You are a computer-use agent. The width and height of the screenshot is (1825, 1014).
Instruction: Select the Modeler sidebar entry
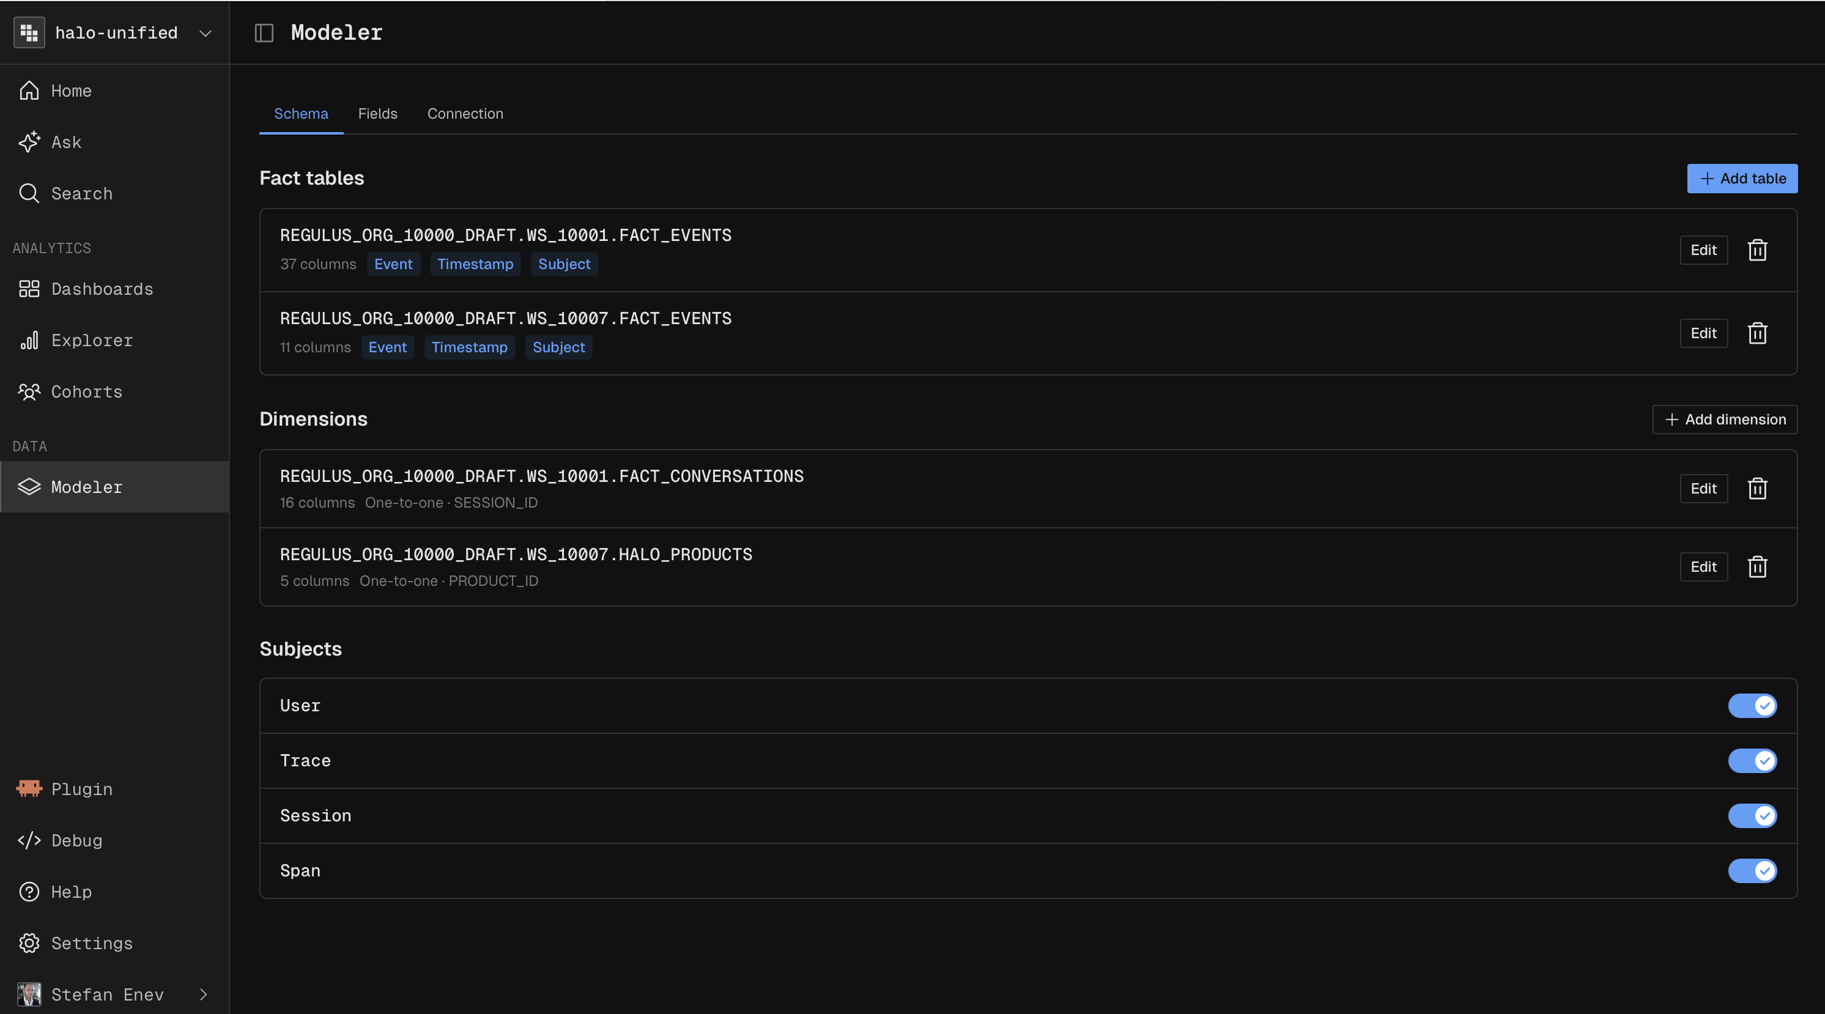(115, 487)
